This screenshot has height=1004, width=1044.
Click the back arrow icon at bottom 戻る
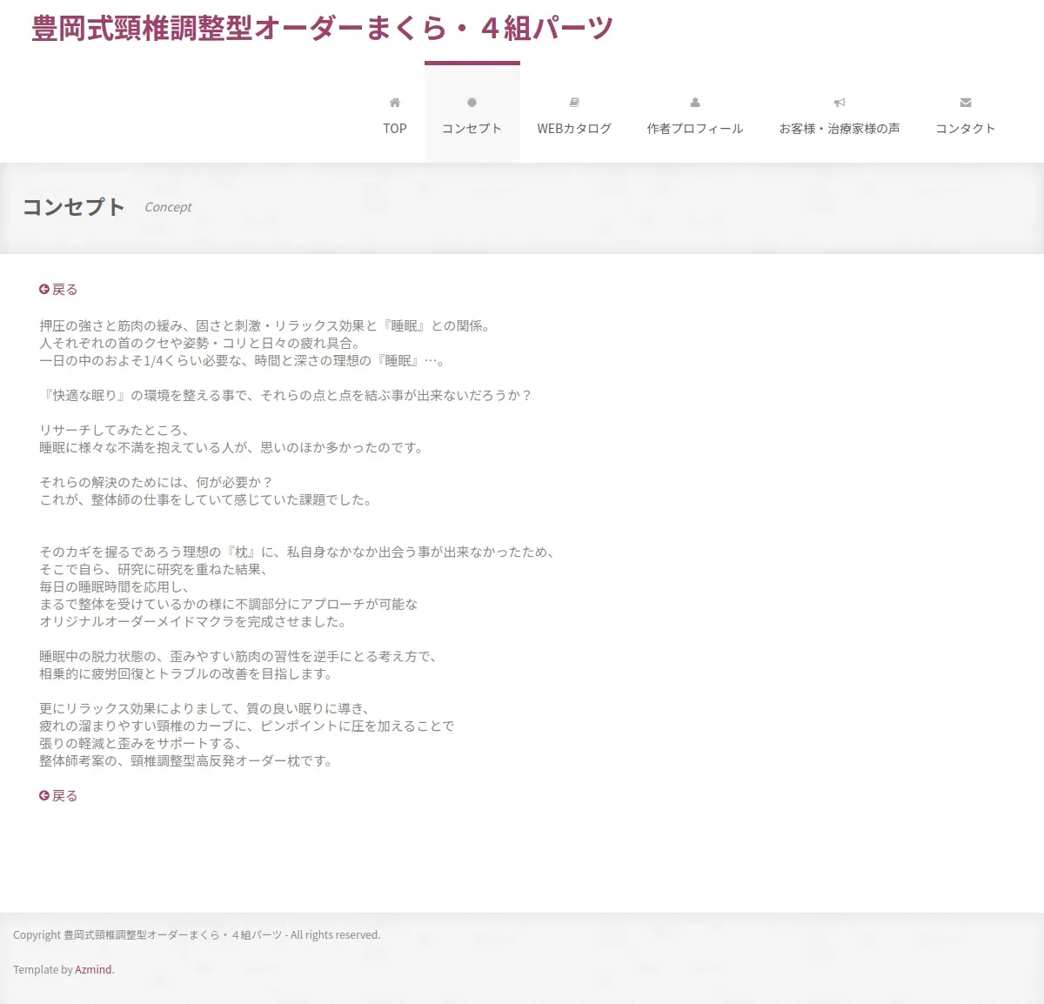44,795
